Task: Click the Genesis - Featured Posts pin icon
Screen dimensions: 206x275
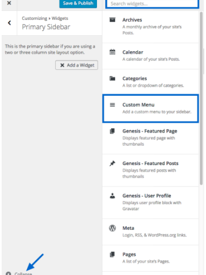Action: click(x=112, y=163)
